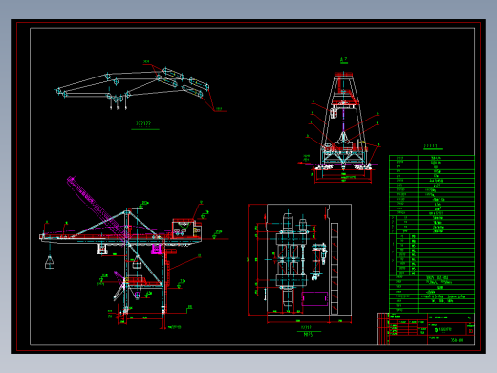Select the crane side elevation view drawing

(134, 252)
